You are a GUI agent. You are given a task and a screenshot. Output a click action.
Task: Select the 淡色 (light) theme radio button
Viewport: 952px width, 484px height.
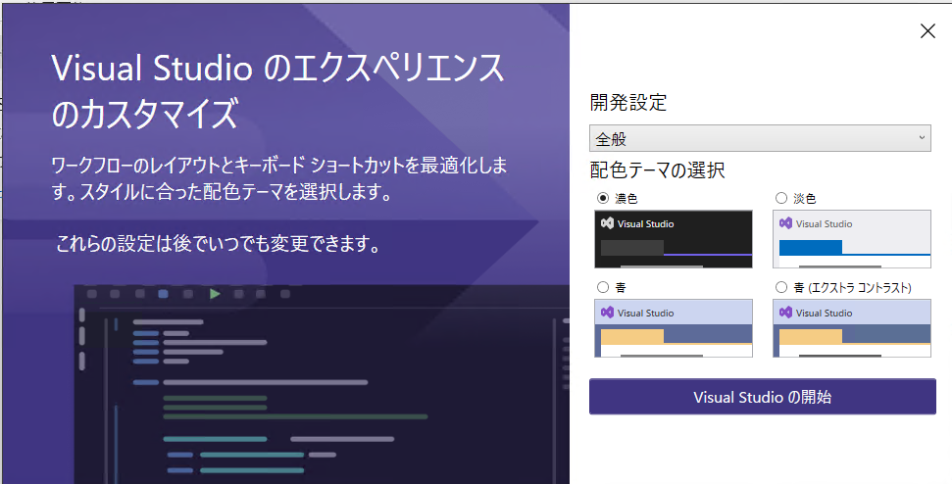[x=781, y=198]
